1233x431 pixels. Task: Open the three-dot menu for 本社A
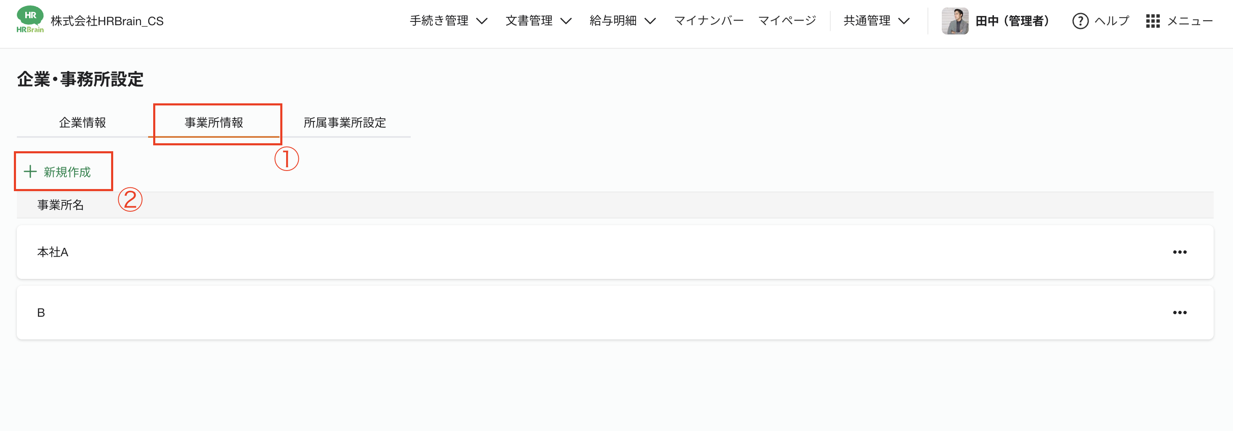tap(1180, 252)
